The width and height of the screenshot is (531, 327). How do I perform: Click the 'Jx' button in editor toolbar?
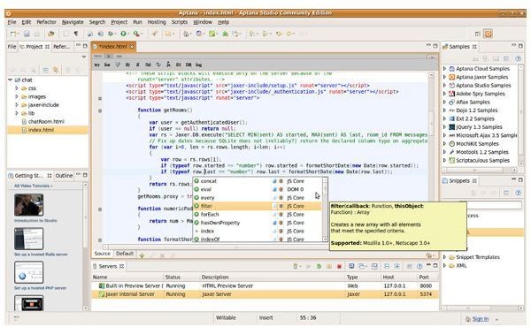(168, 65)
